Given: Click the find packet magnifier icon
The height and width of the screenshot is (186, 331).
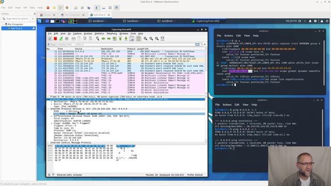Looking at the screenshot, I should point(98,39).
